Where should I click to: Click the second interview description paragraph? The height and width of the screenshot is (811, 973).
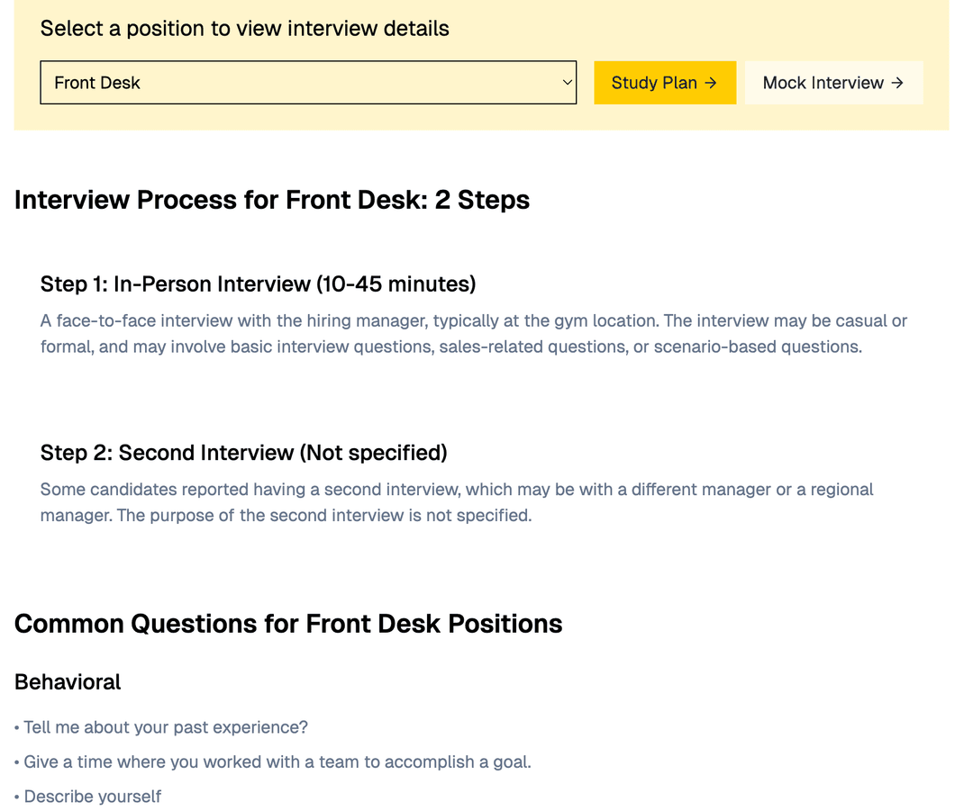click(457, 502)
